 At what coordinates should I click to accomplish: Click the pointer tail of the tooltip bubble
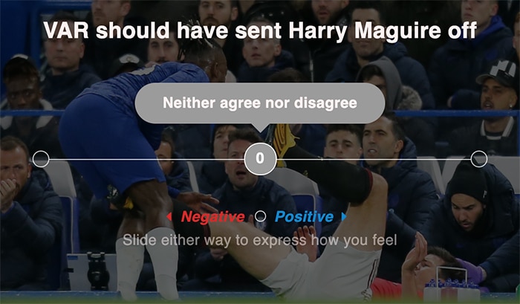(260, 127)
